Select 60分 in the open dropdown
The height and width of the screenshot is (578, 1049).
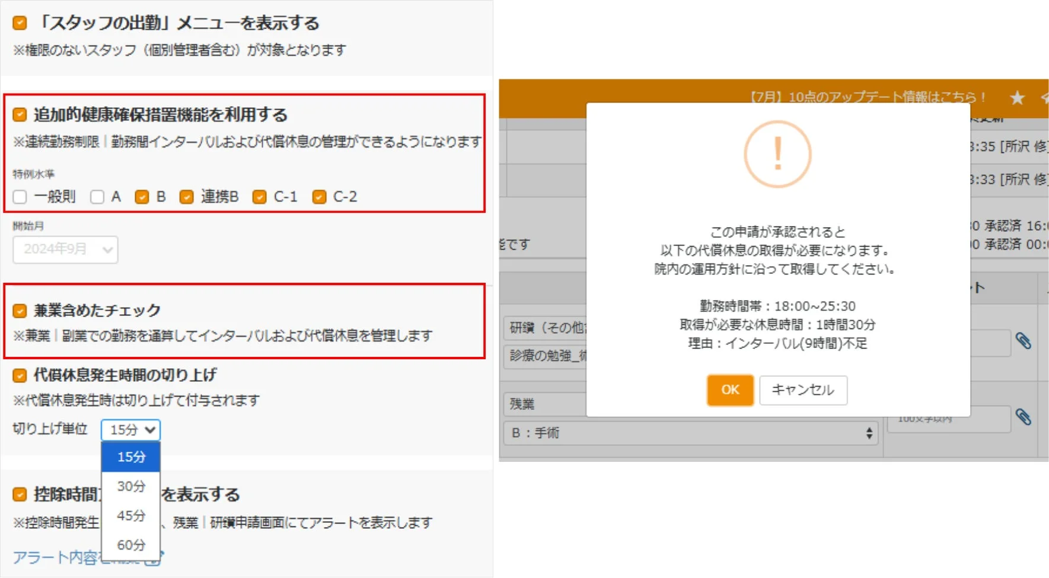tap(130, 544)
